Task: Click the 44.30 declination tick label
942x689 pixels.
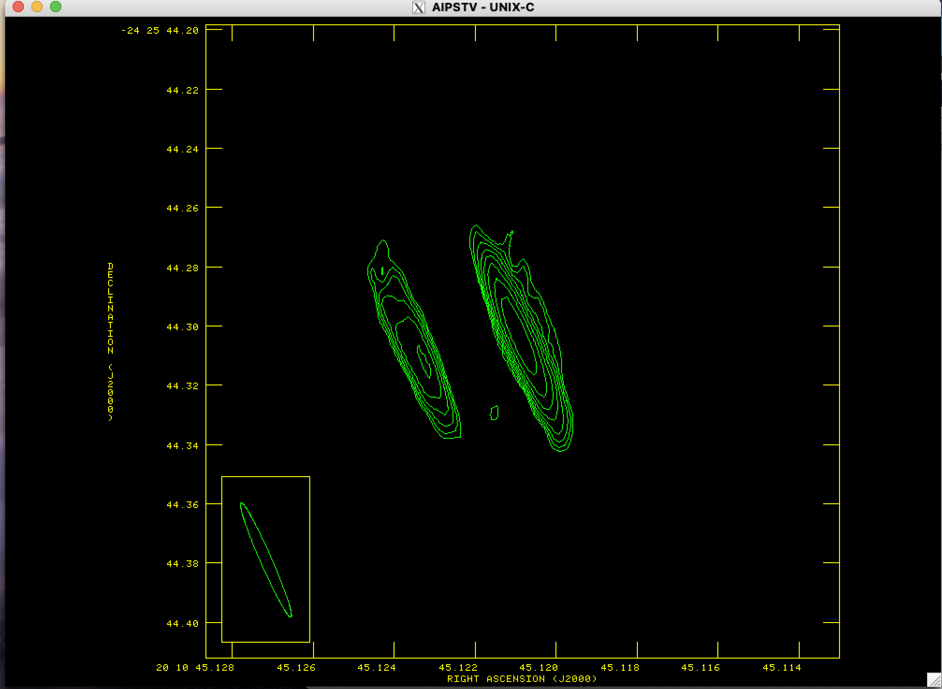Action: (x=183, y=327)
